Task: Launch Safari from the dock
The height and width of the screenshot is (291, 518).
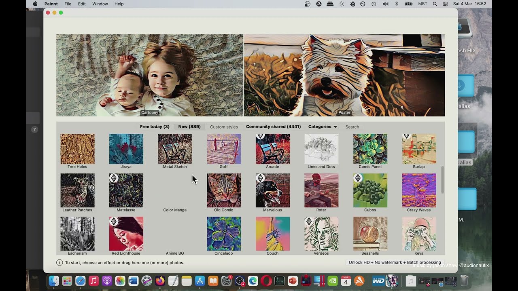Action: pos(81,280)
